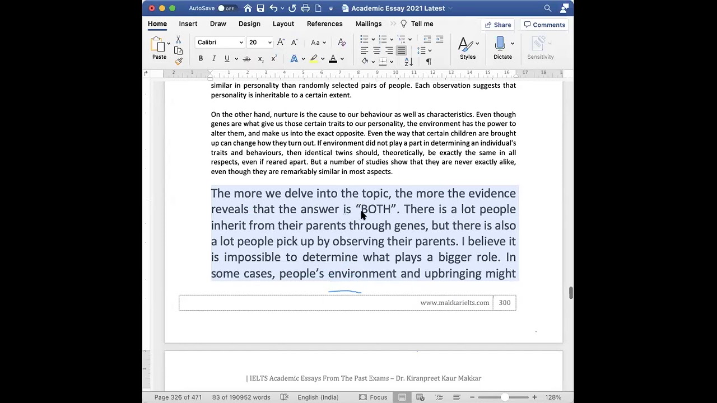
Task: Open line spacing dropdown
Action: pyautogui.click(x=424, y=50)
